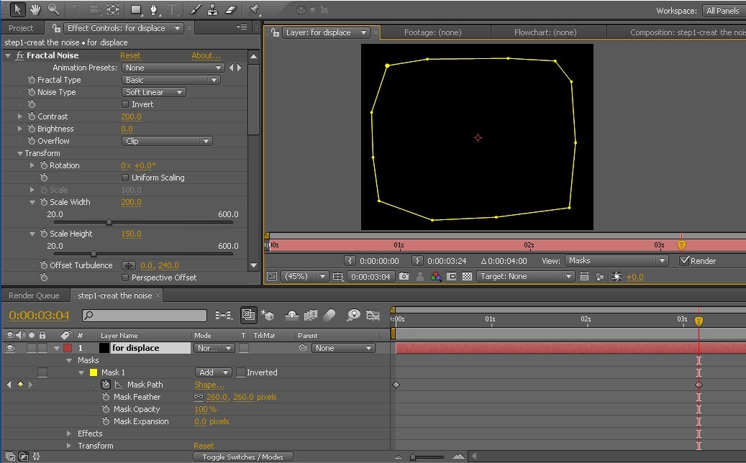This screenshot has width=746, height=463.
Task: Click the show channel RGB icon
Action: (x=435, y=276)
